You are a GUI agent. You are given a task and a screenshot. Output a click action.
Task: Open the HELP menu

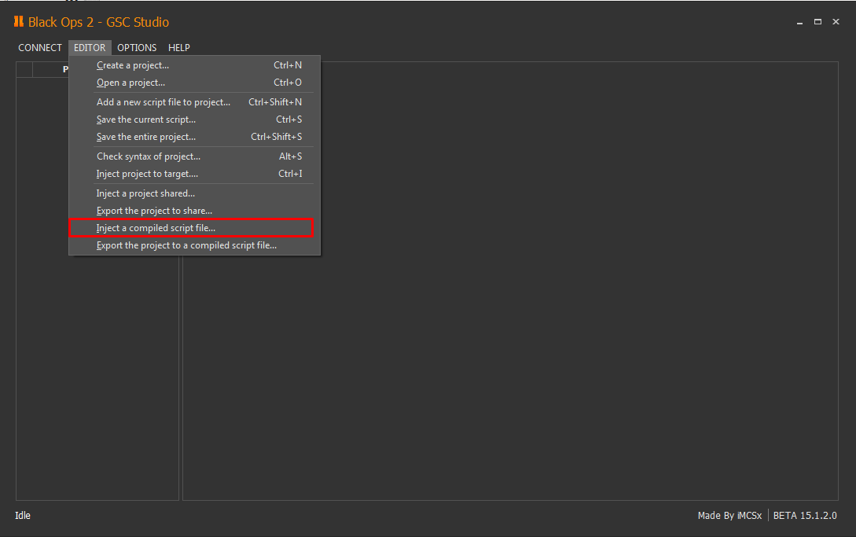coord(179,47)
